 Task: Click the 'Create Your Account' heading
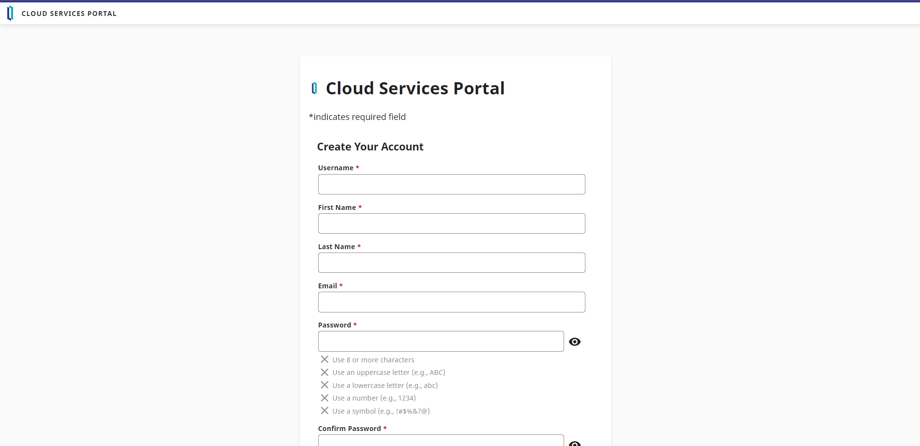[370, 147]
